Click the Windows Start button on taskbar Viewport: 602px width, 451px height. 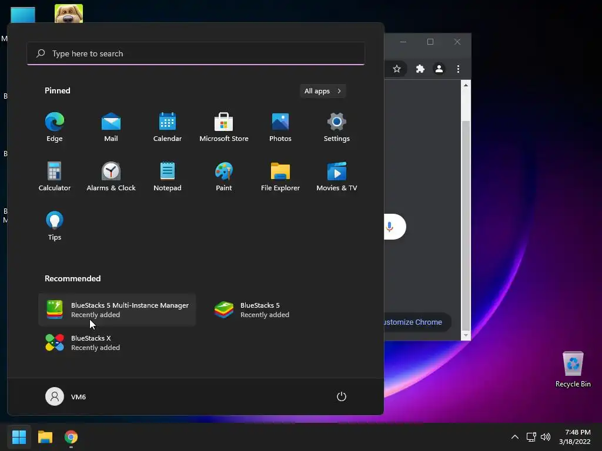tap(19, 437)
